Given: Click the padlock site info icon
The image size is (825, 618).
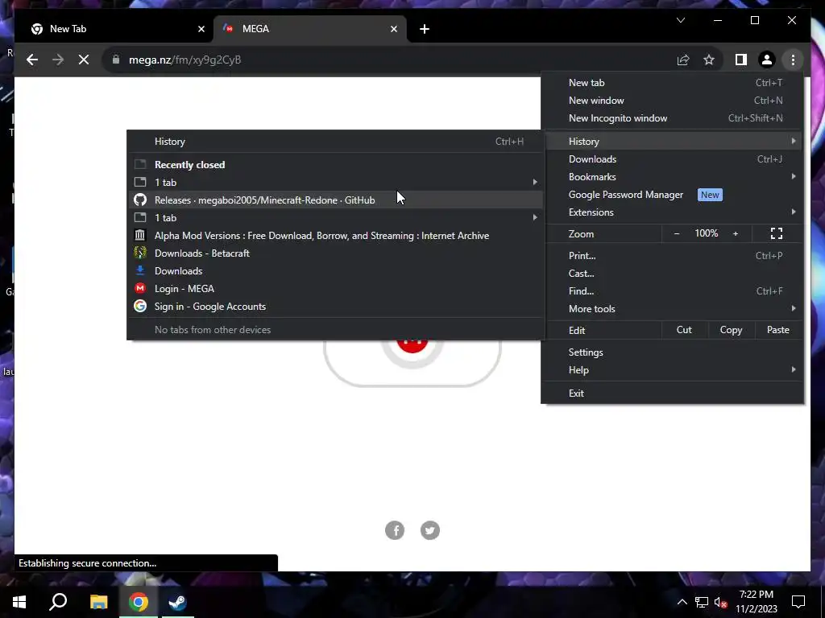Looking at the screenshot, I should click(116, 60).
